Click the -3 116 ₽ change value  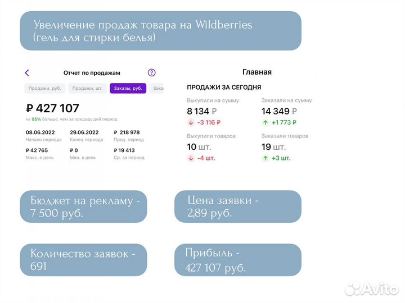pyautogui.click(x=209, y=123)
